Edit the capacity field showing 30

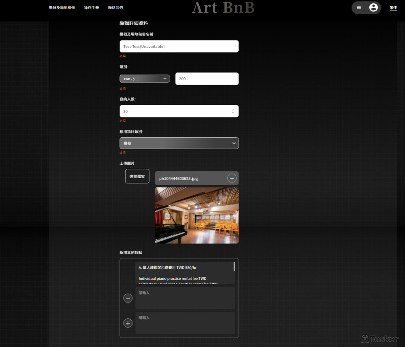click(179, 111)
